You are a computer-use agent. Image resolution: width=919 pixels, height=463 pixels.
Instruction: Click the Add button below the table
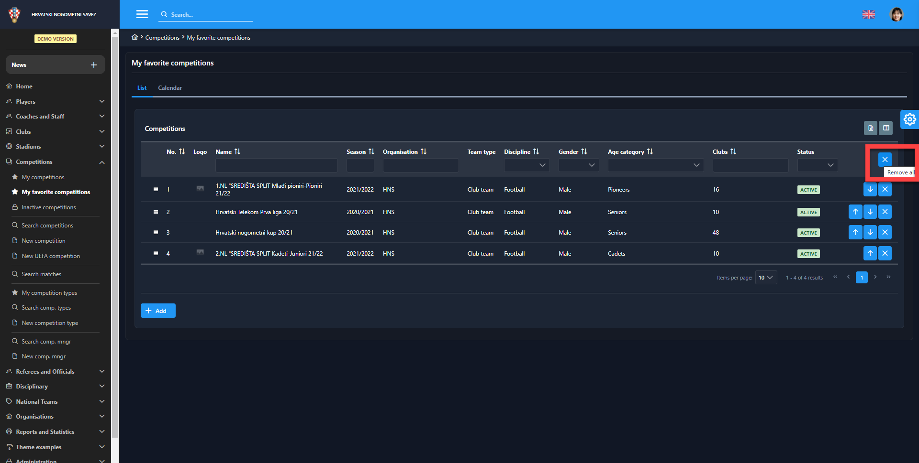click(158, 311)
